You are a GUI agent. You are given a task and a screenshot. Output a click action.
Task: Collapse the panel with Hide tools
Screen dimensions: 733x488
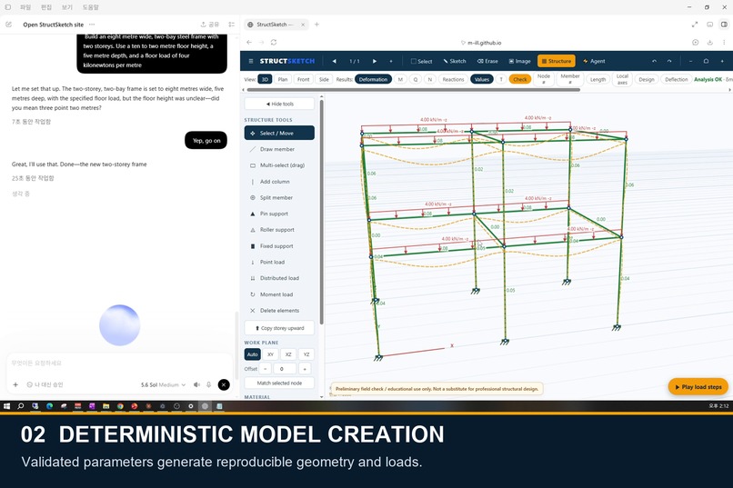279,104
